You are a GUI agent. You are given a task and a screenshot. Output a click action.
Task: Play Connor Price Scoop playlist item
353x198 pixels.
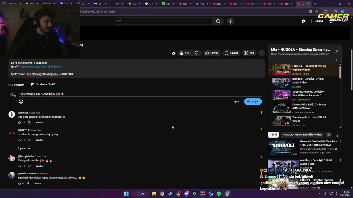303,108
